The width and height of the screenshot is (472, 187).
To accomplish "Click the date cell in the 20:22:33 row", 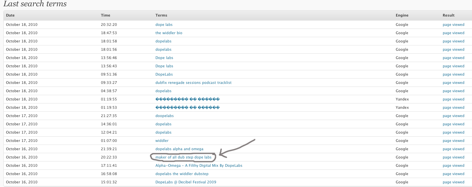I will coord(22,157).
